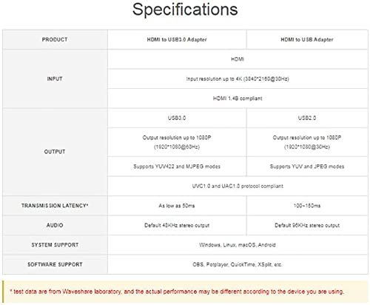This screenshot has height=305, width=370.
Task: Select the OUTPUT row label
Action: tap(55, 152)
